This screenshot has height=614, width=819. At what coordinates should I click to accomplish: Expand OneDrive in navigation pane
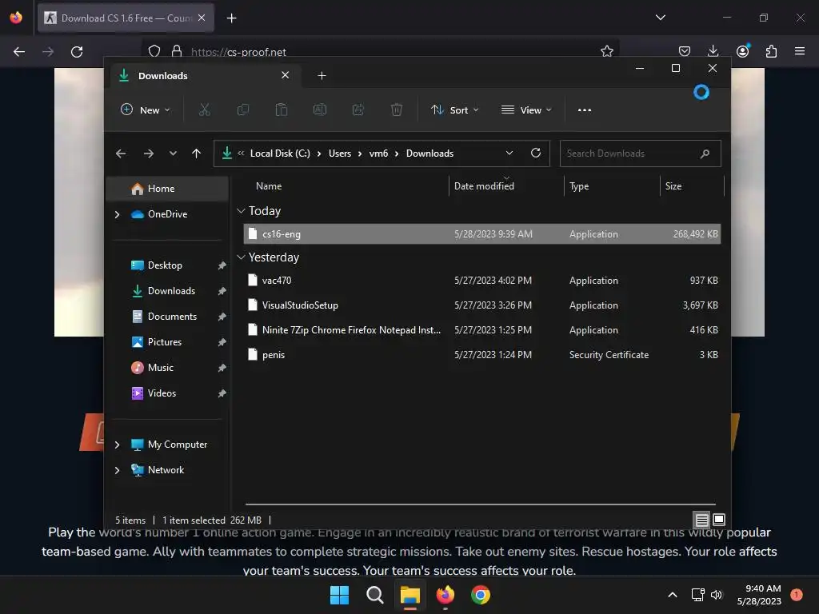point(117,214)
